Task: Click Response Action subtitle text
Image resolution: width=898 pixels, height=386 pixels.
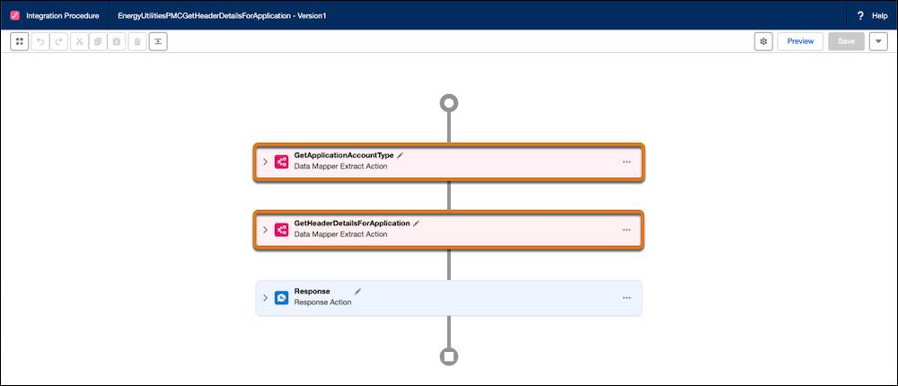Action: click(x=322, y=302)
